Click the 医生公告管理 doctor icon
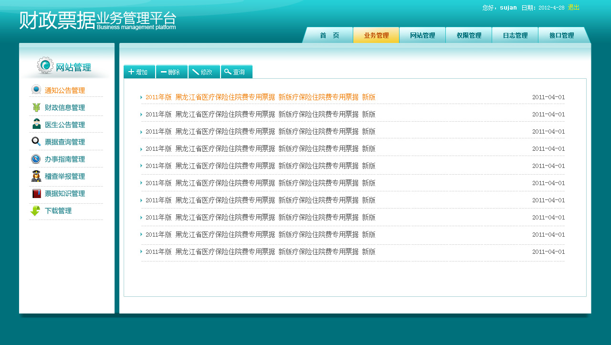Screen dimensions: 611x345 click(36, 124)
